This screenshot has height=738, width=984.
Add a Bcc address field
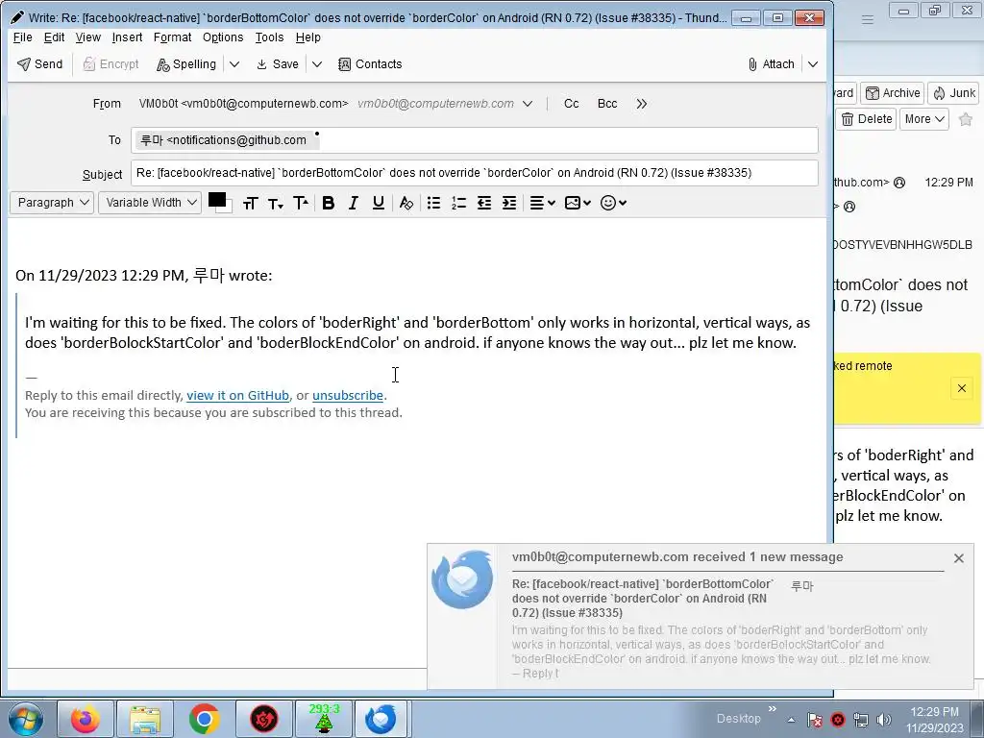(x=607, y=104)
